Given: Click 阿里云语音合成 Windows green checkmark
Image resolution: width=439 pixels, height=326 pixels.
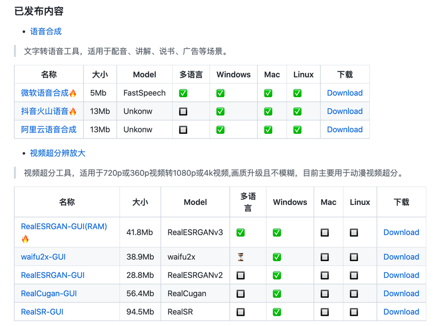Looking at the screenshot, I should 220,130.
